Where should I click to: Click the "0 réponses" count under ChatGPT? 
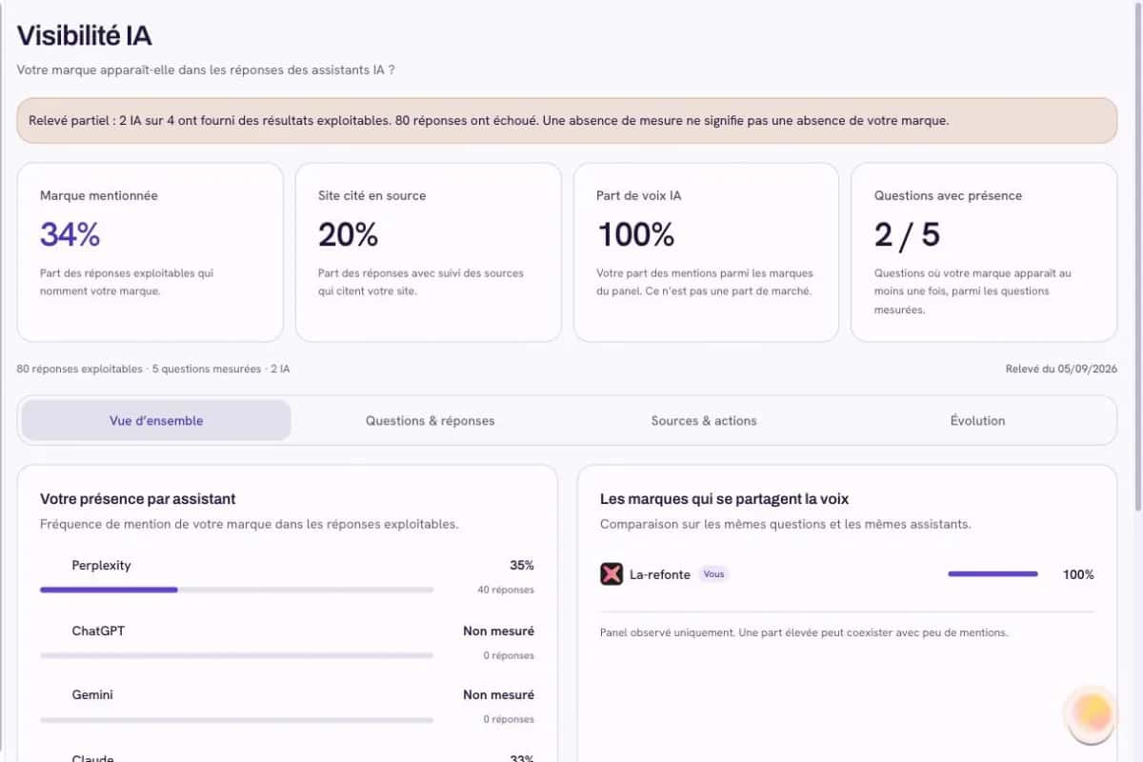509,655
